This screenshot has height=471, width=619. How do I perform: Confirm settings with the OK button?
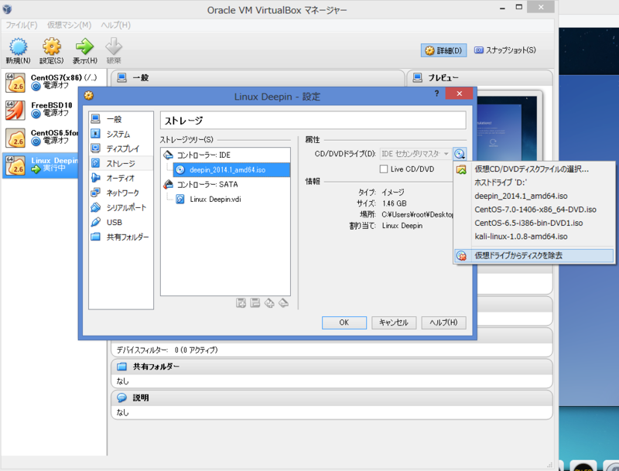coord(344,323)
